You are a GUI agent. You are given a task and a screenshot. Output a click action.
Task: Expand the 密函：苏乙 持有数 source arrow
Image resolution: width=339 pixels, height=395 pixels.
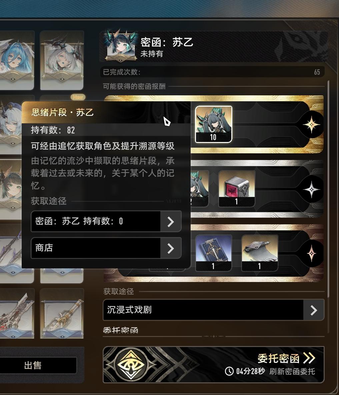pyautogui.click(x=171, y=222)
